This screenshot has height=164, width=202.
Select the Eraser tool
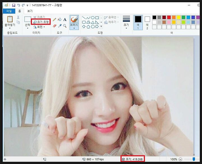[x=54, y=26]
